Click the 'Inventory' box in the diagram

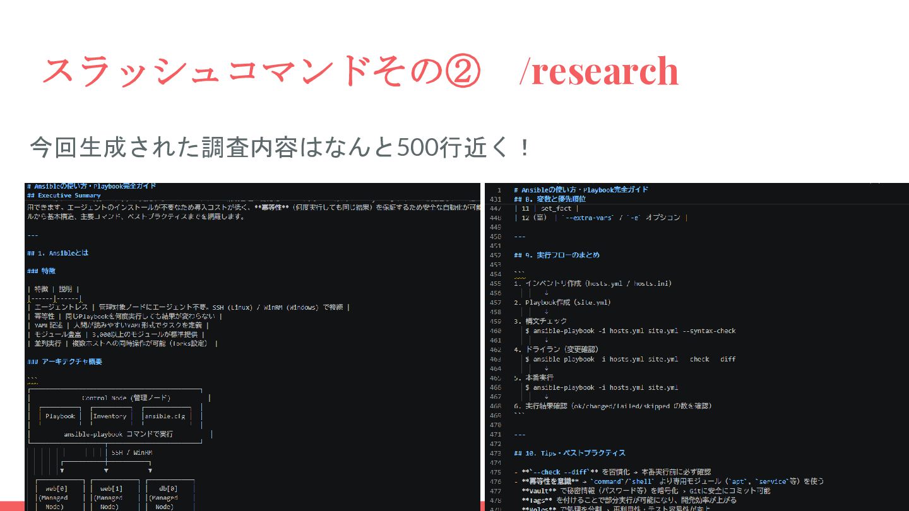[x=110, y=416]
